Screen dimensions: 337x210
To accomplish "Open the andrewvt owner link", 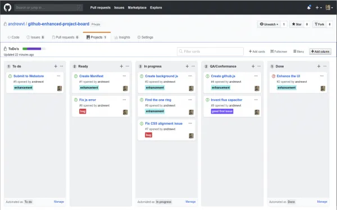I will pyautogui.click(x=16, y=24).
